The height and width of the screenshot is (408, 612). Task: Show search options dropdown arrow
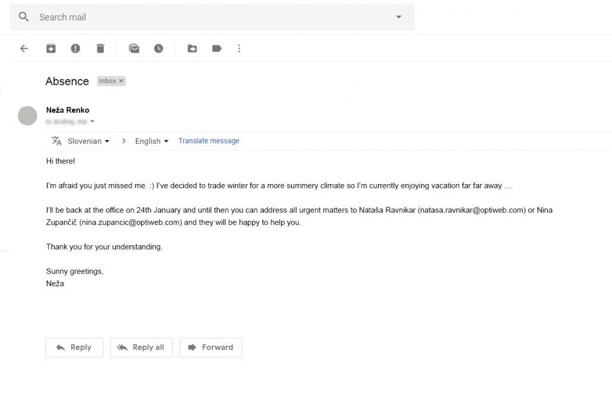399,17
